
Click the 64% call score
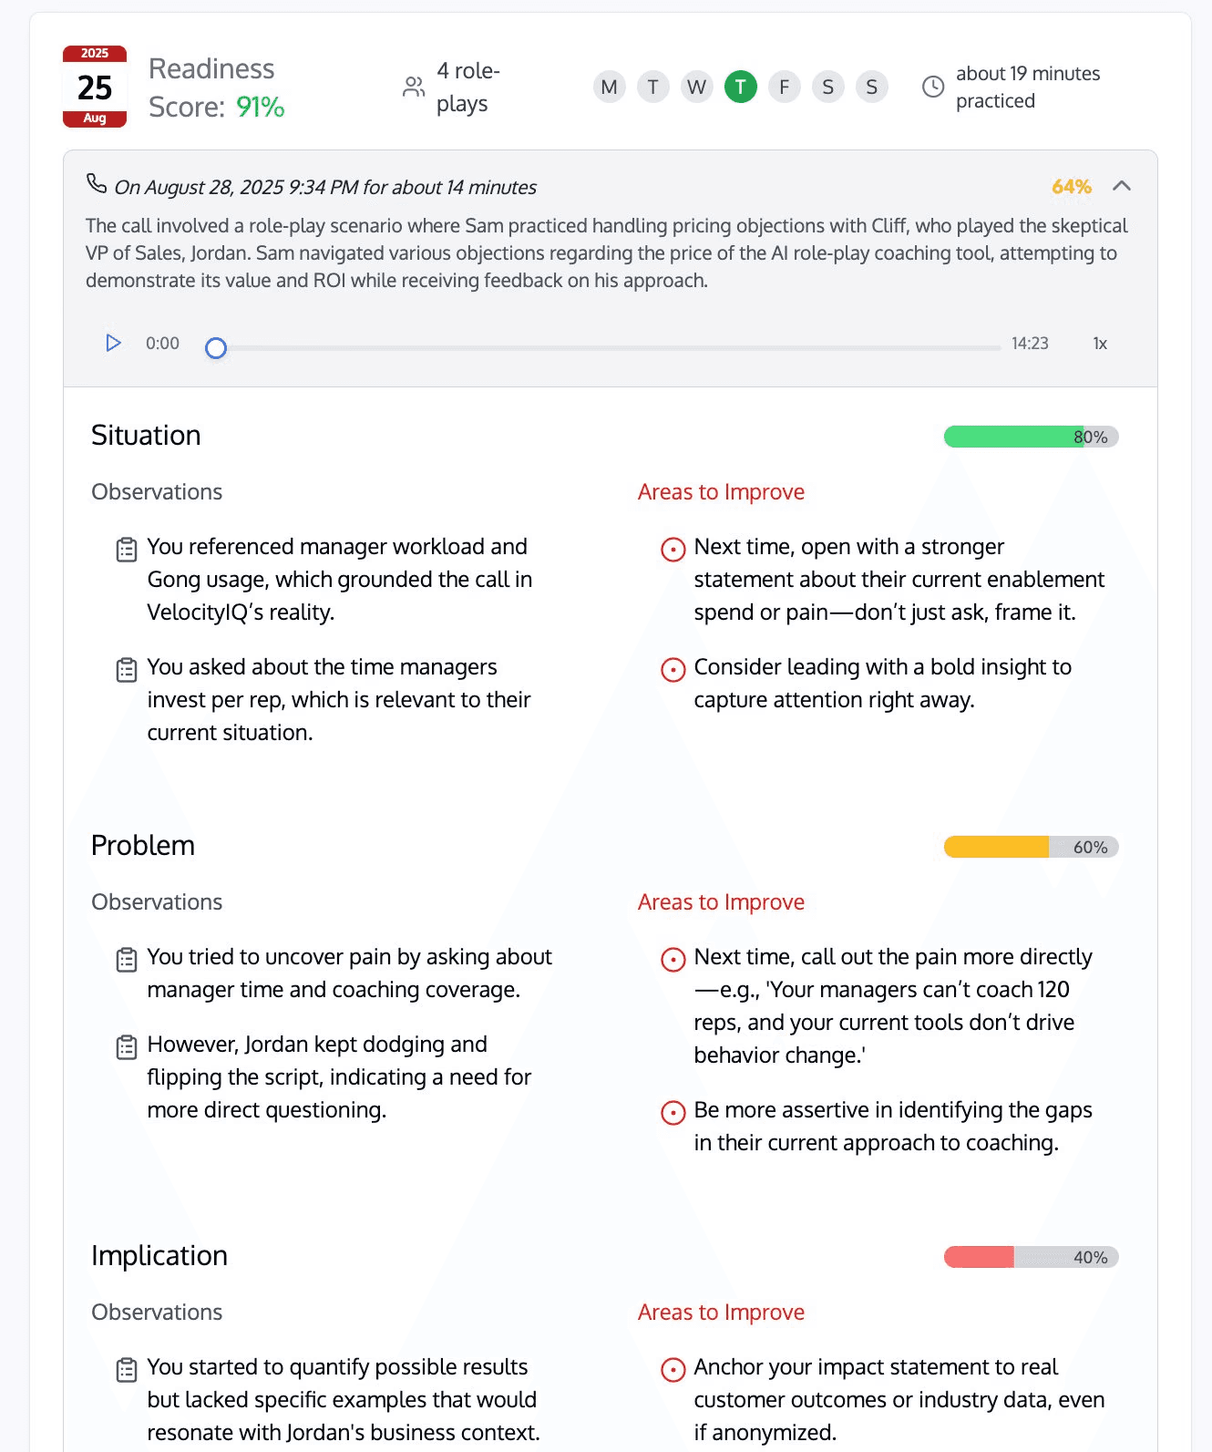tap(1072, 187)
